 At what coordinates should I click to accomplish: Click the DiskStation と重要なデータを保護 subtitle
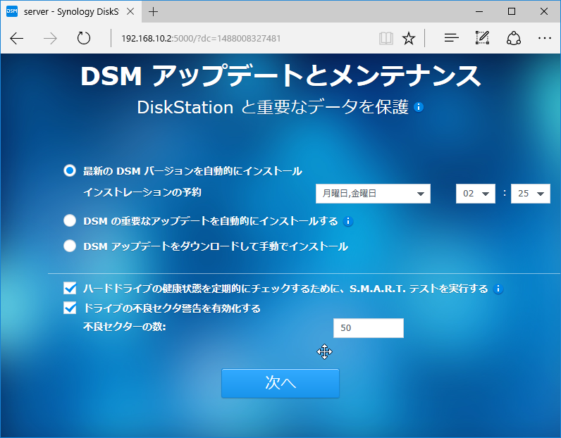click(273, 107)
